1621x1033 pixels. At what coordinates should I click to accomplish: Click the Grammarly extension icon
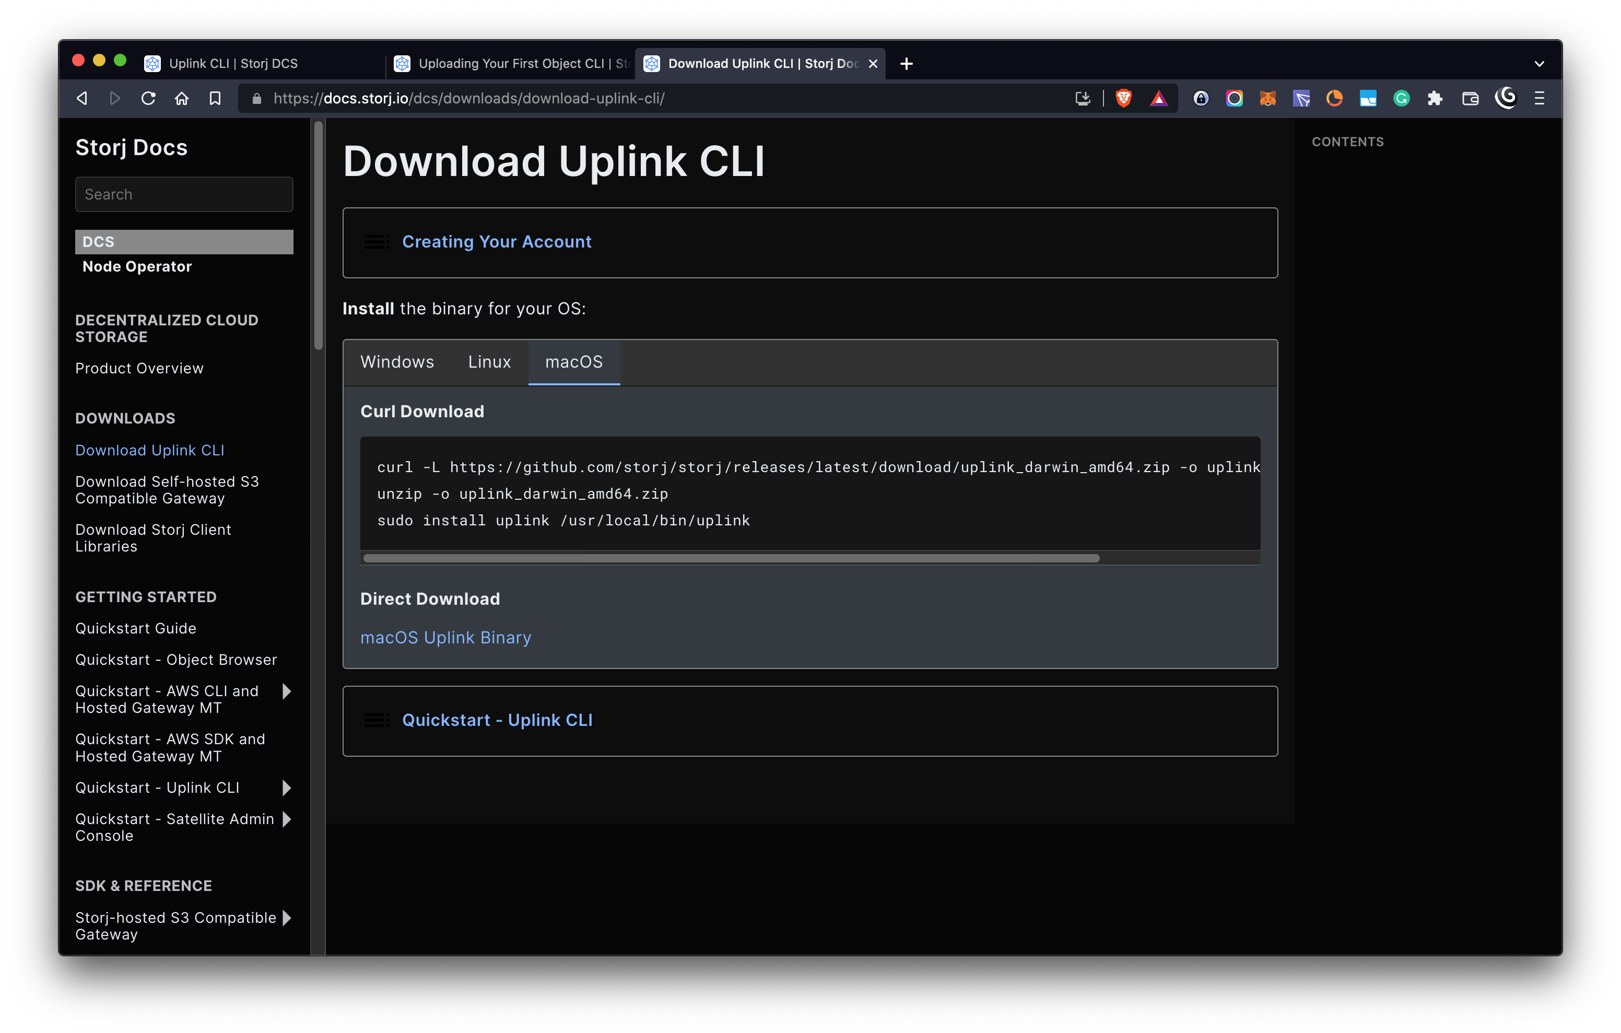coord(1401,98)
